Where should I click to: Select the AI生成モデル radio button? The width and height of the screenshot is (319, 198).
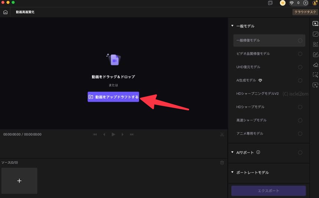pyautogui.click(x=300, y=80)
